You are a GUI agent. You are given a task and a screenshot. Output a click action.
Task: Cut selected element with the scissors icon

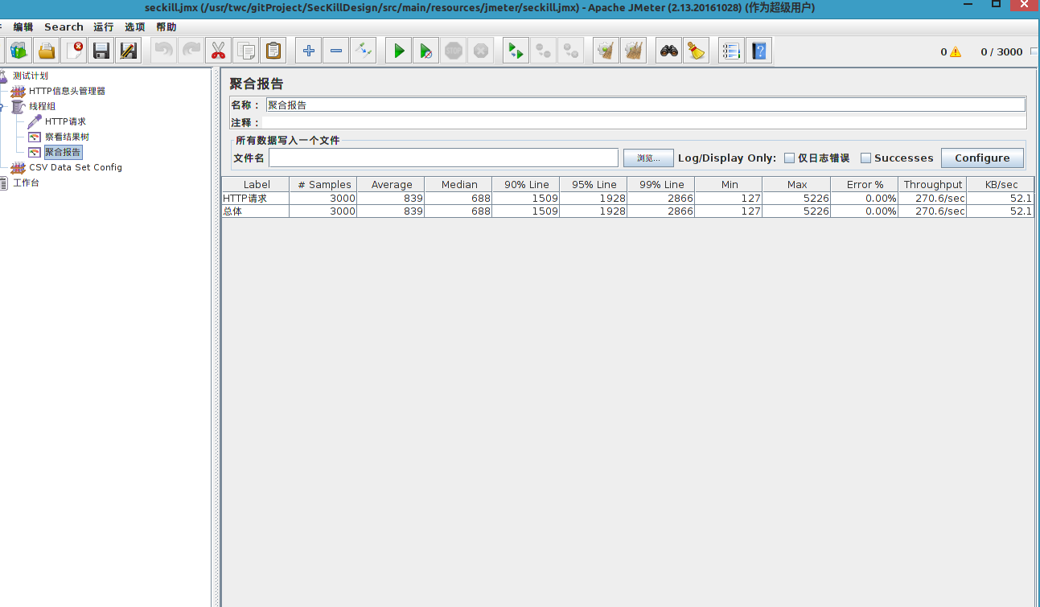coord(218,50)
